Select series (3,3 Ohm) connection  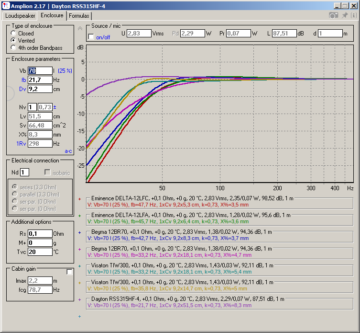pyautogui.click(x=15, y=187)
